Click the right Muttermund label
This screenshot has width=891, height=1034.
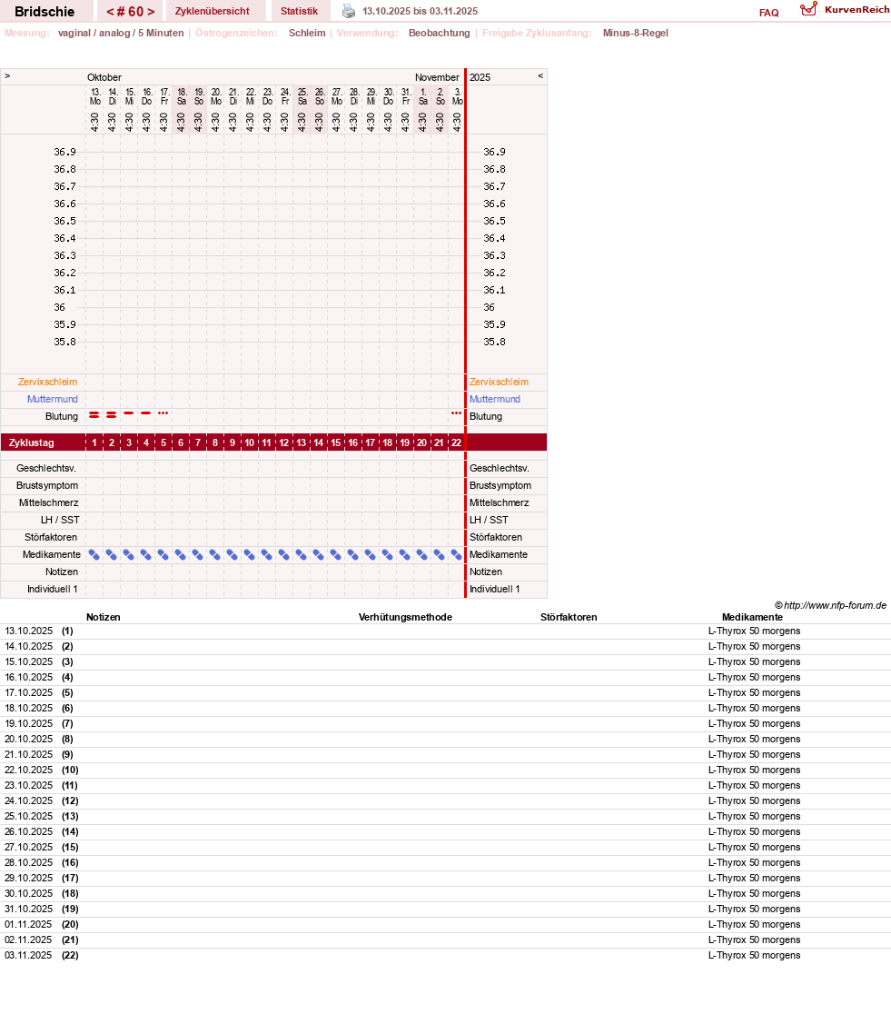pos(495,399)
